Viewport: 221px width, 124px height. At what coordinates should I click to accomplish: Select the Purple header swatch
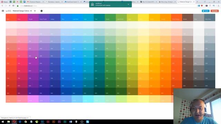coord(33,18)
